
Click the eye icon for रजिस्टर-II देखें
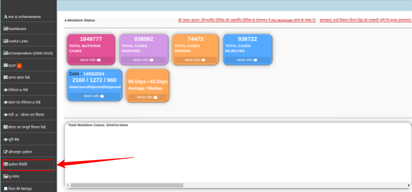pyautogui.click(x=5, y=90)
